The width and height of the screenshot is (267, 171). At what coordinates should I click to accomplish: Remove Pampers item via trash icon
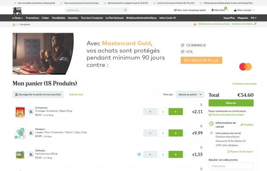click(x=201, y=126)
